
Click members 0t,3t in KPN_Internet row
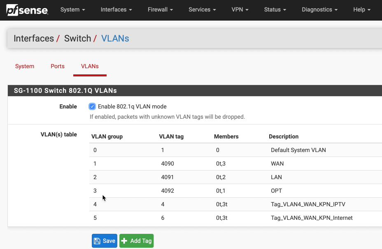click(222, 218)
